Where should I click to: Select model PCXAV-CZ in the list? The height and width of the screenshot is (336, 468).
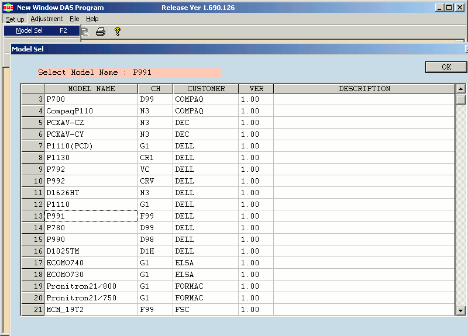[91, 123]
